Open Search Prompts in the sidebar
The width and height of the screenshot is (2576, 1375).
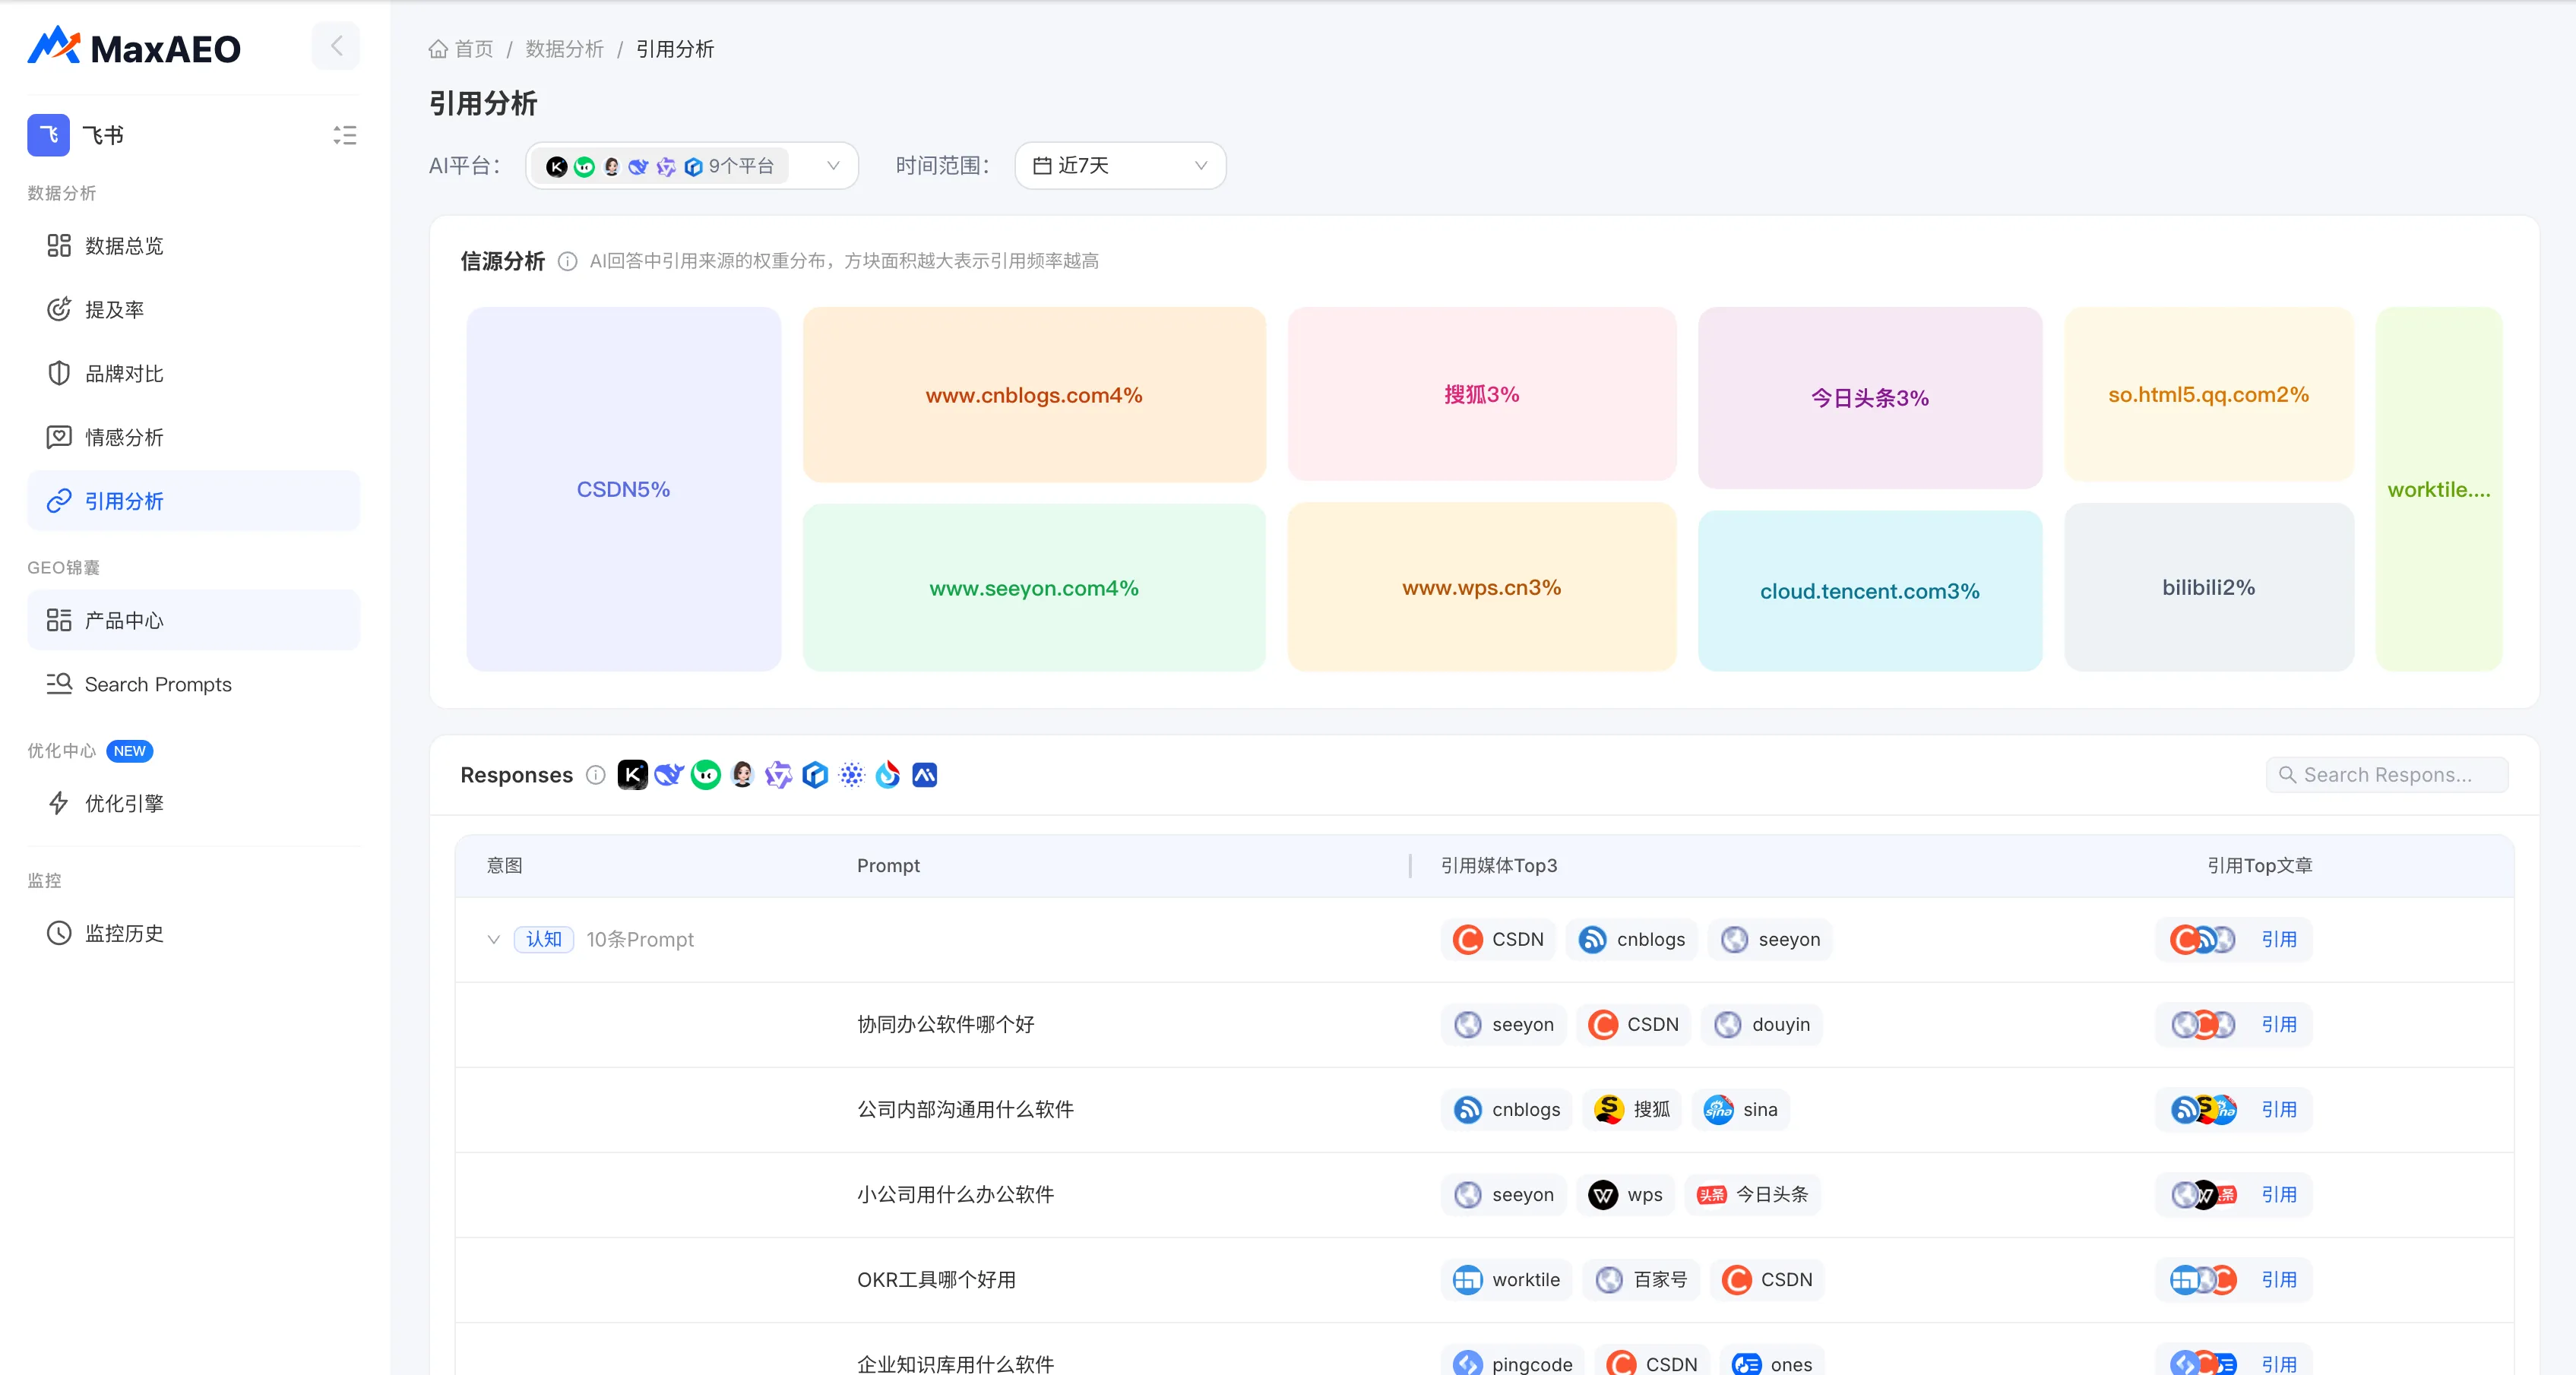click(193, 684)
